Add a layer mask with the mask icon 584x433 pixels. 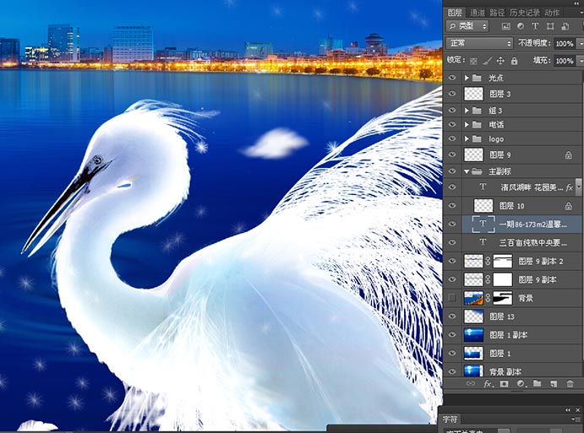(504, 383)
